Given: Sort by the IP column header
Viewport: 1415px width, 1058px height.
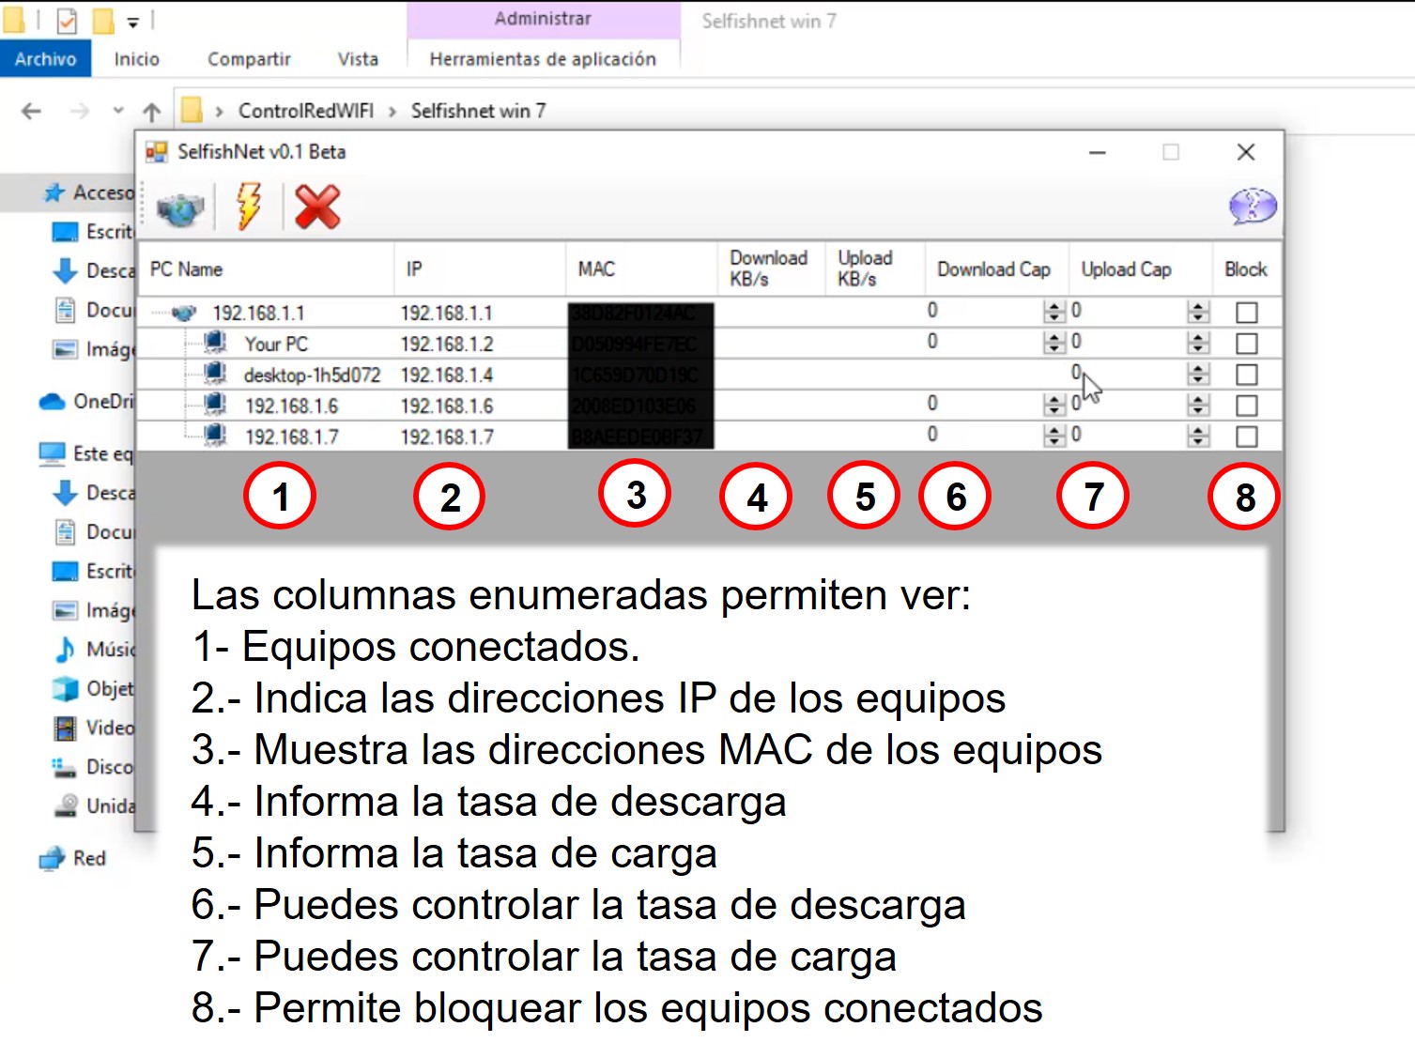Looking at the screenshot, I should [480, 269].
